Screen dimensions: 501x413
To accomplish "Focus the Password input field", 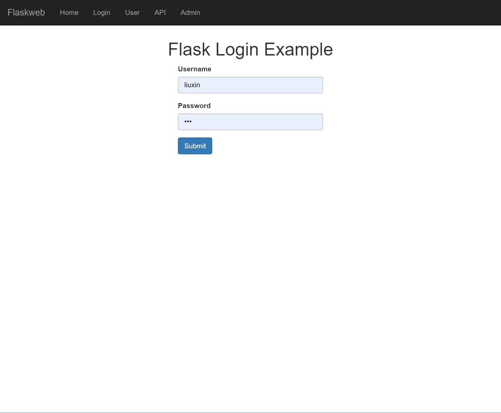I will click(250, 122).
